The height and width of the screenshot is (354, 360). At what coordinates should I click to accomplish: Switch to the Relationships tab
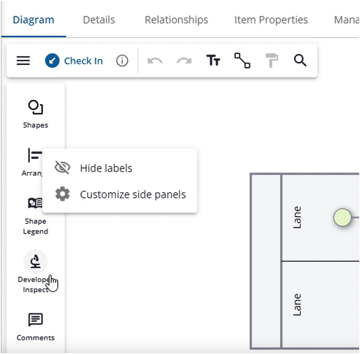pyautogui.click(x=176, y=20)
